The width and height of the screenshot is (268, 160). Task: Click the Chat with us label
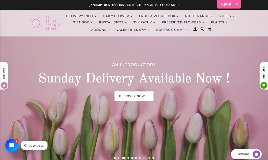34,146
